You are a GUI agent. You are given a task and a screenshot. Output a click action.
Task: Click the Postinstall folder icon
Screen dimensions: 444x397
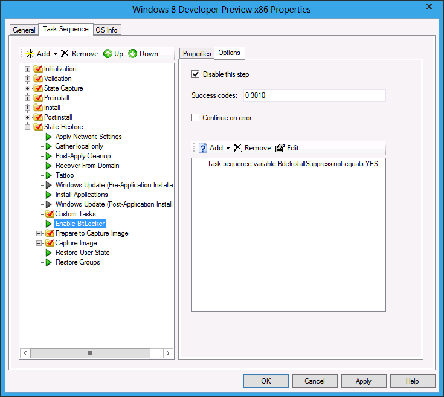pyautogui.click(x=38, y=117)
